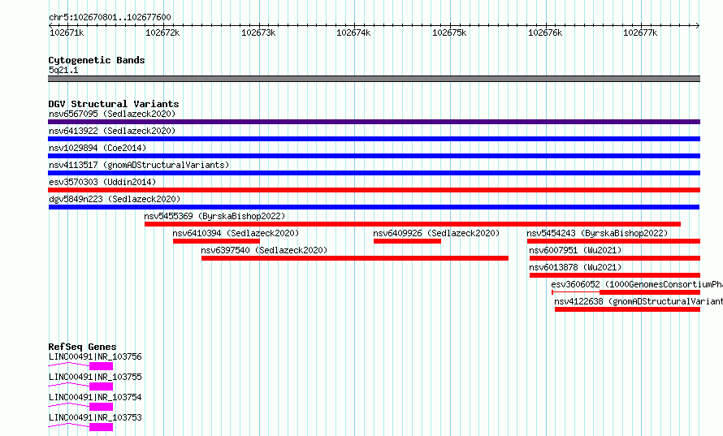Image resolution: width=723 pixels, height=436 pixels.
Task: Click the nsv5455369 (ByrskaBishop2022) red bar
Action: pos(412,224)
